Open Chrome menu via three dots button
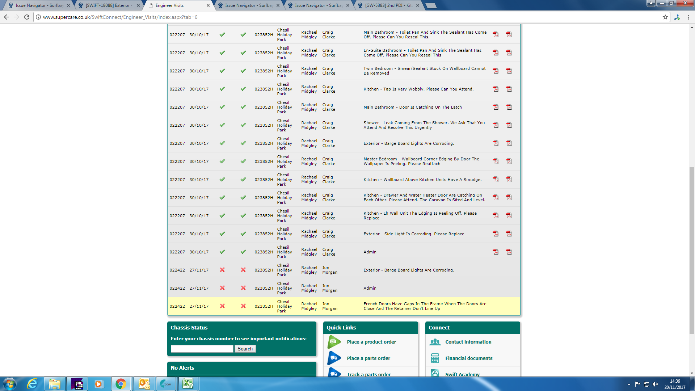The height and width of the screenshot is (391, 695). [x=688, y=17]
